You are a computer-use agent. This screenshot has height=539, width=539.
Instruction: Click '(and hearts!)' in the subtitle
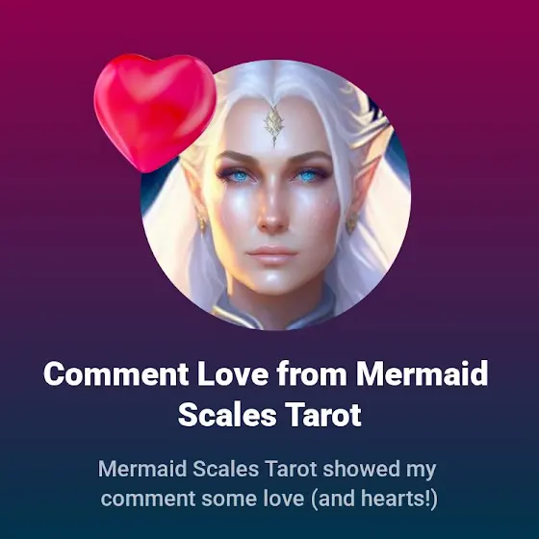tap(374, 500)
